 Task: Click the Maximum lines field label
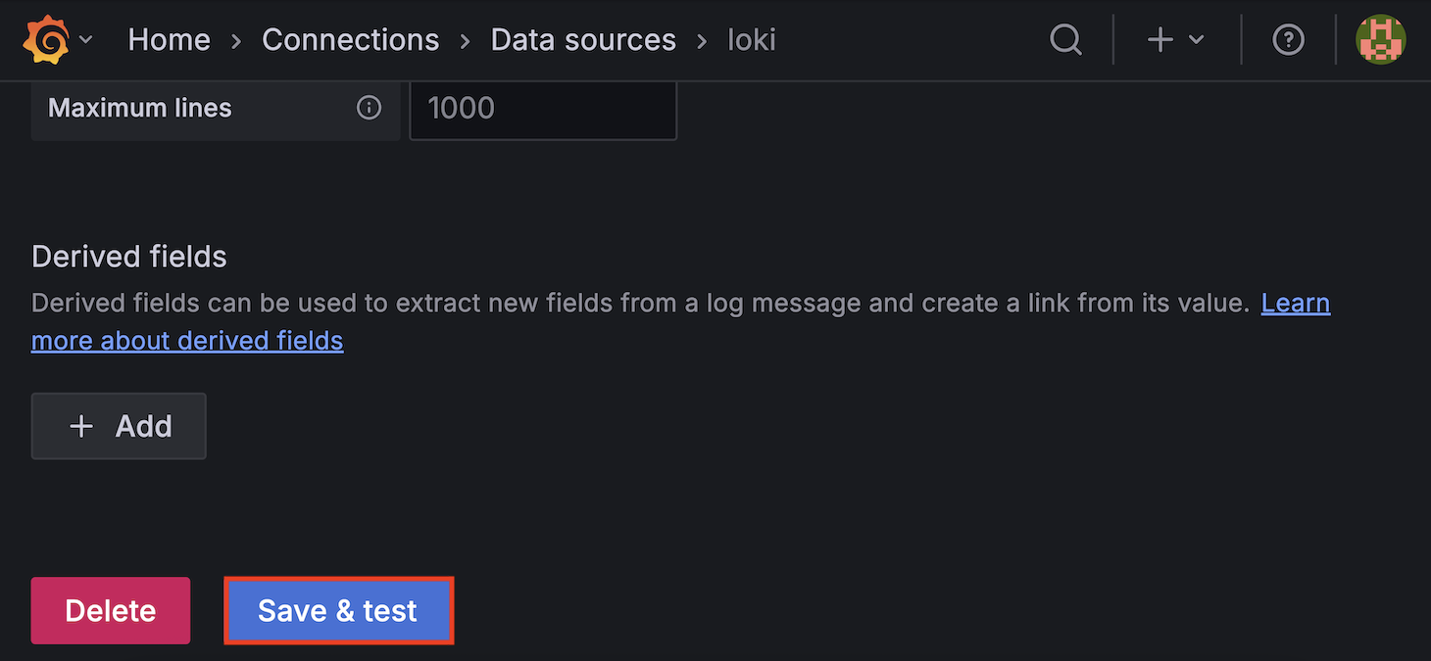pos(139,108)
